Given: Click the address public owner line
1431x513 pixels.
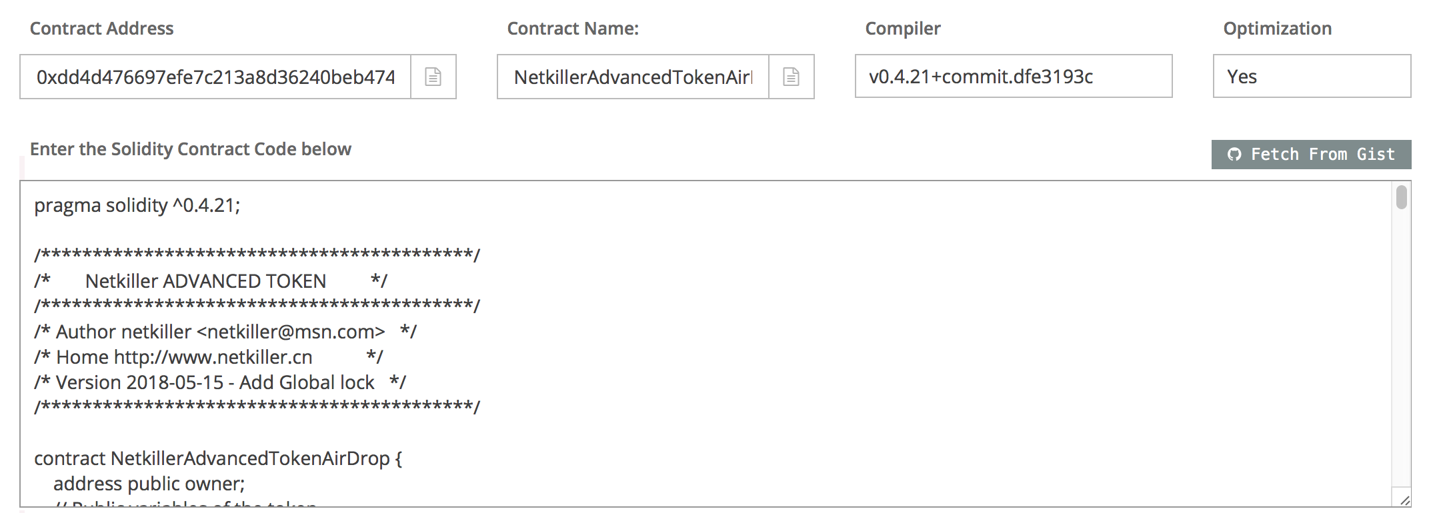Looking at the screenshot, I should click(x=149, y=483).
